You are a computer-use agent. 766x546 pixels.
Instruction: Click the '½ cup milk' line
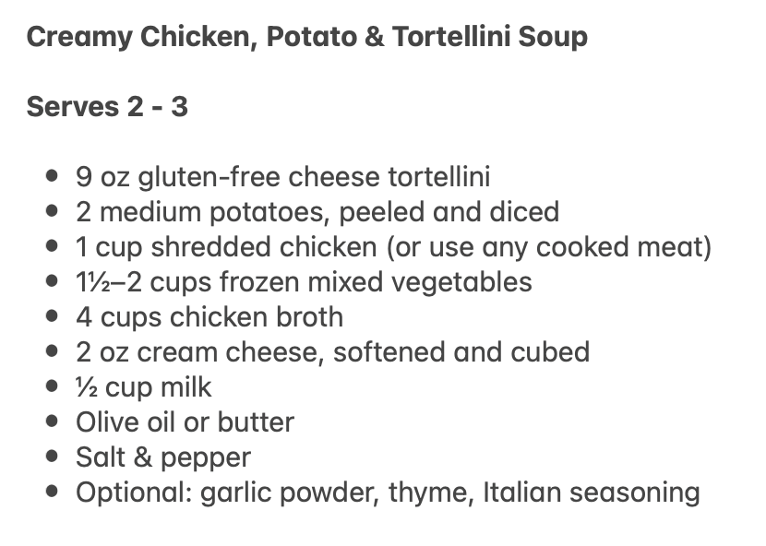coord(144,387)
